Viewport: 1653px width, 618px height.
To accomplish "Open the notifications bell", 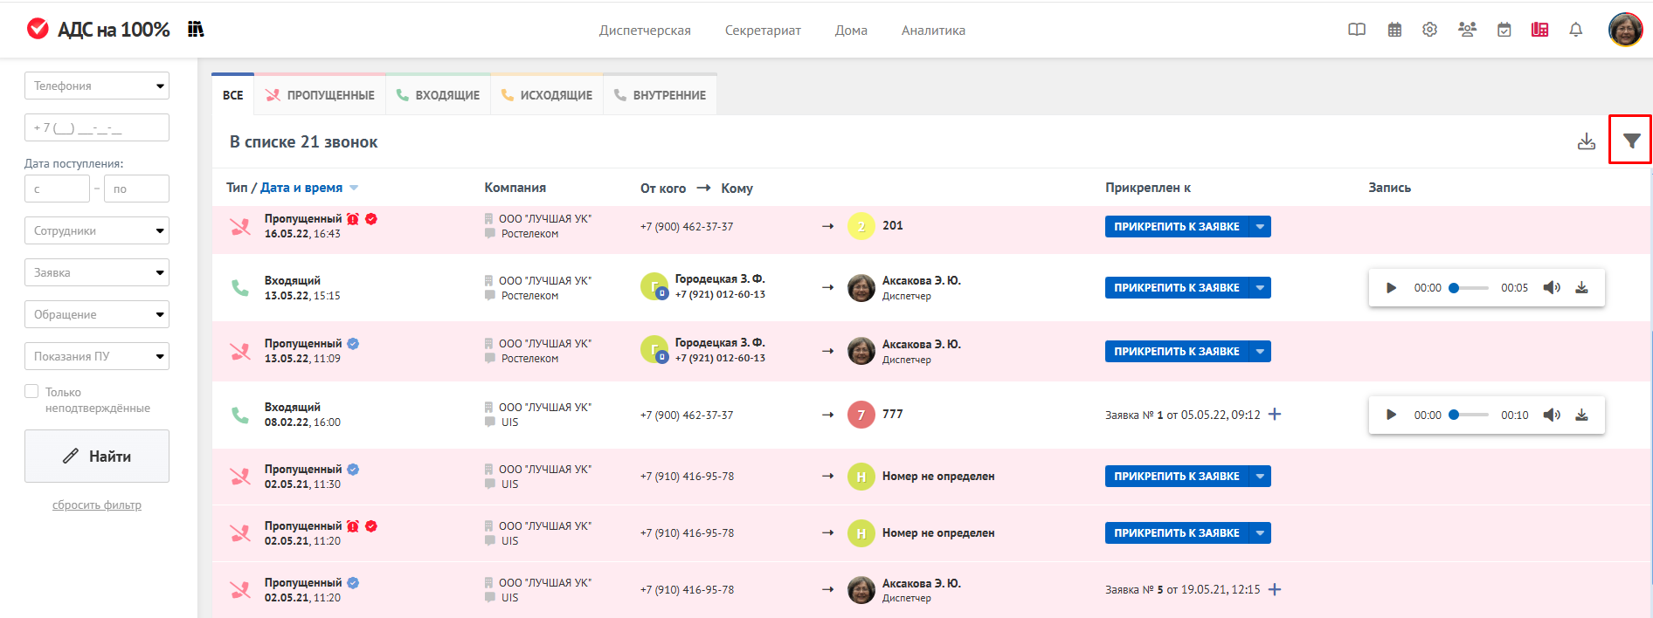I will 1575,30.
